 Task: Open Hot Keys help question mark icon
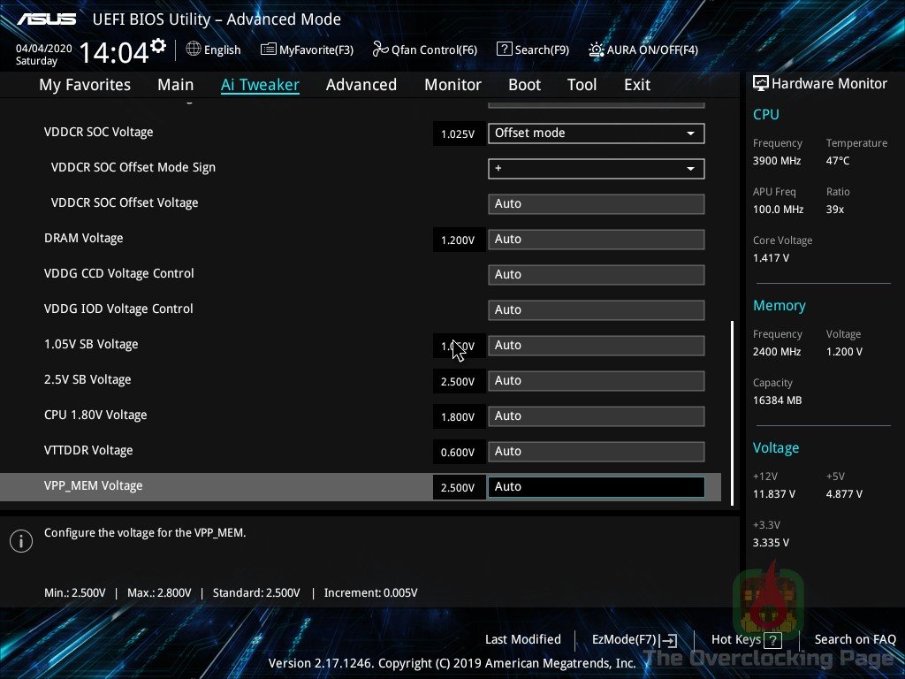[772, 639]
